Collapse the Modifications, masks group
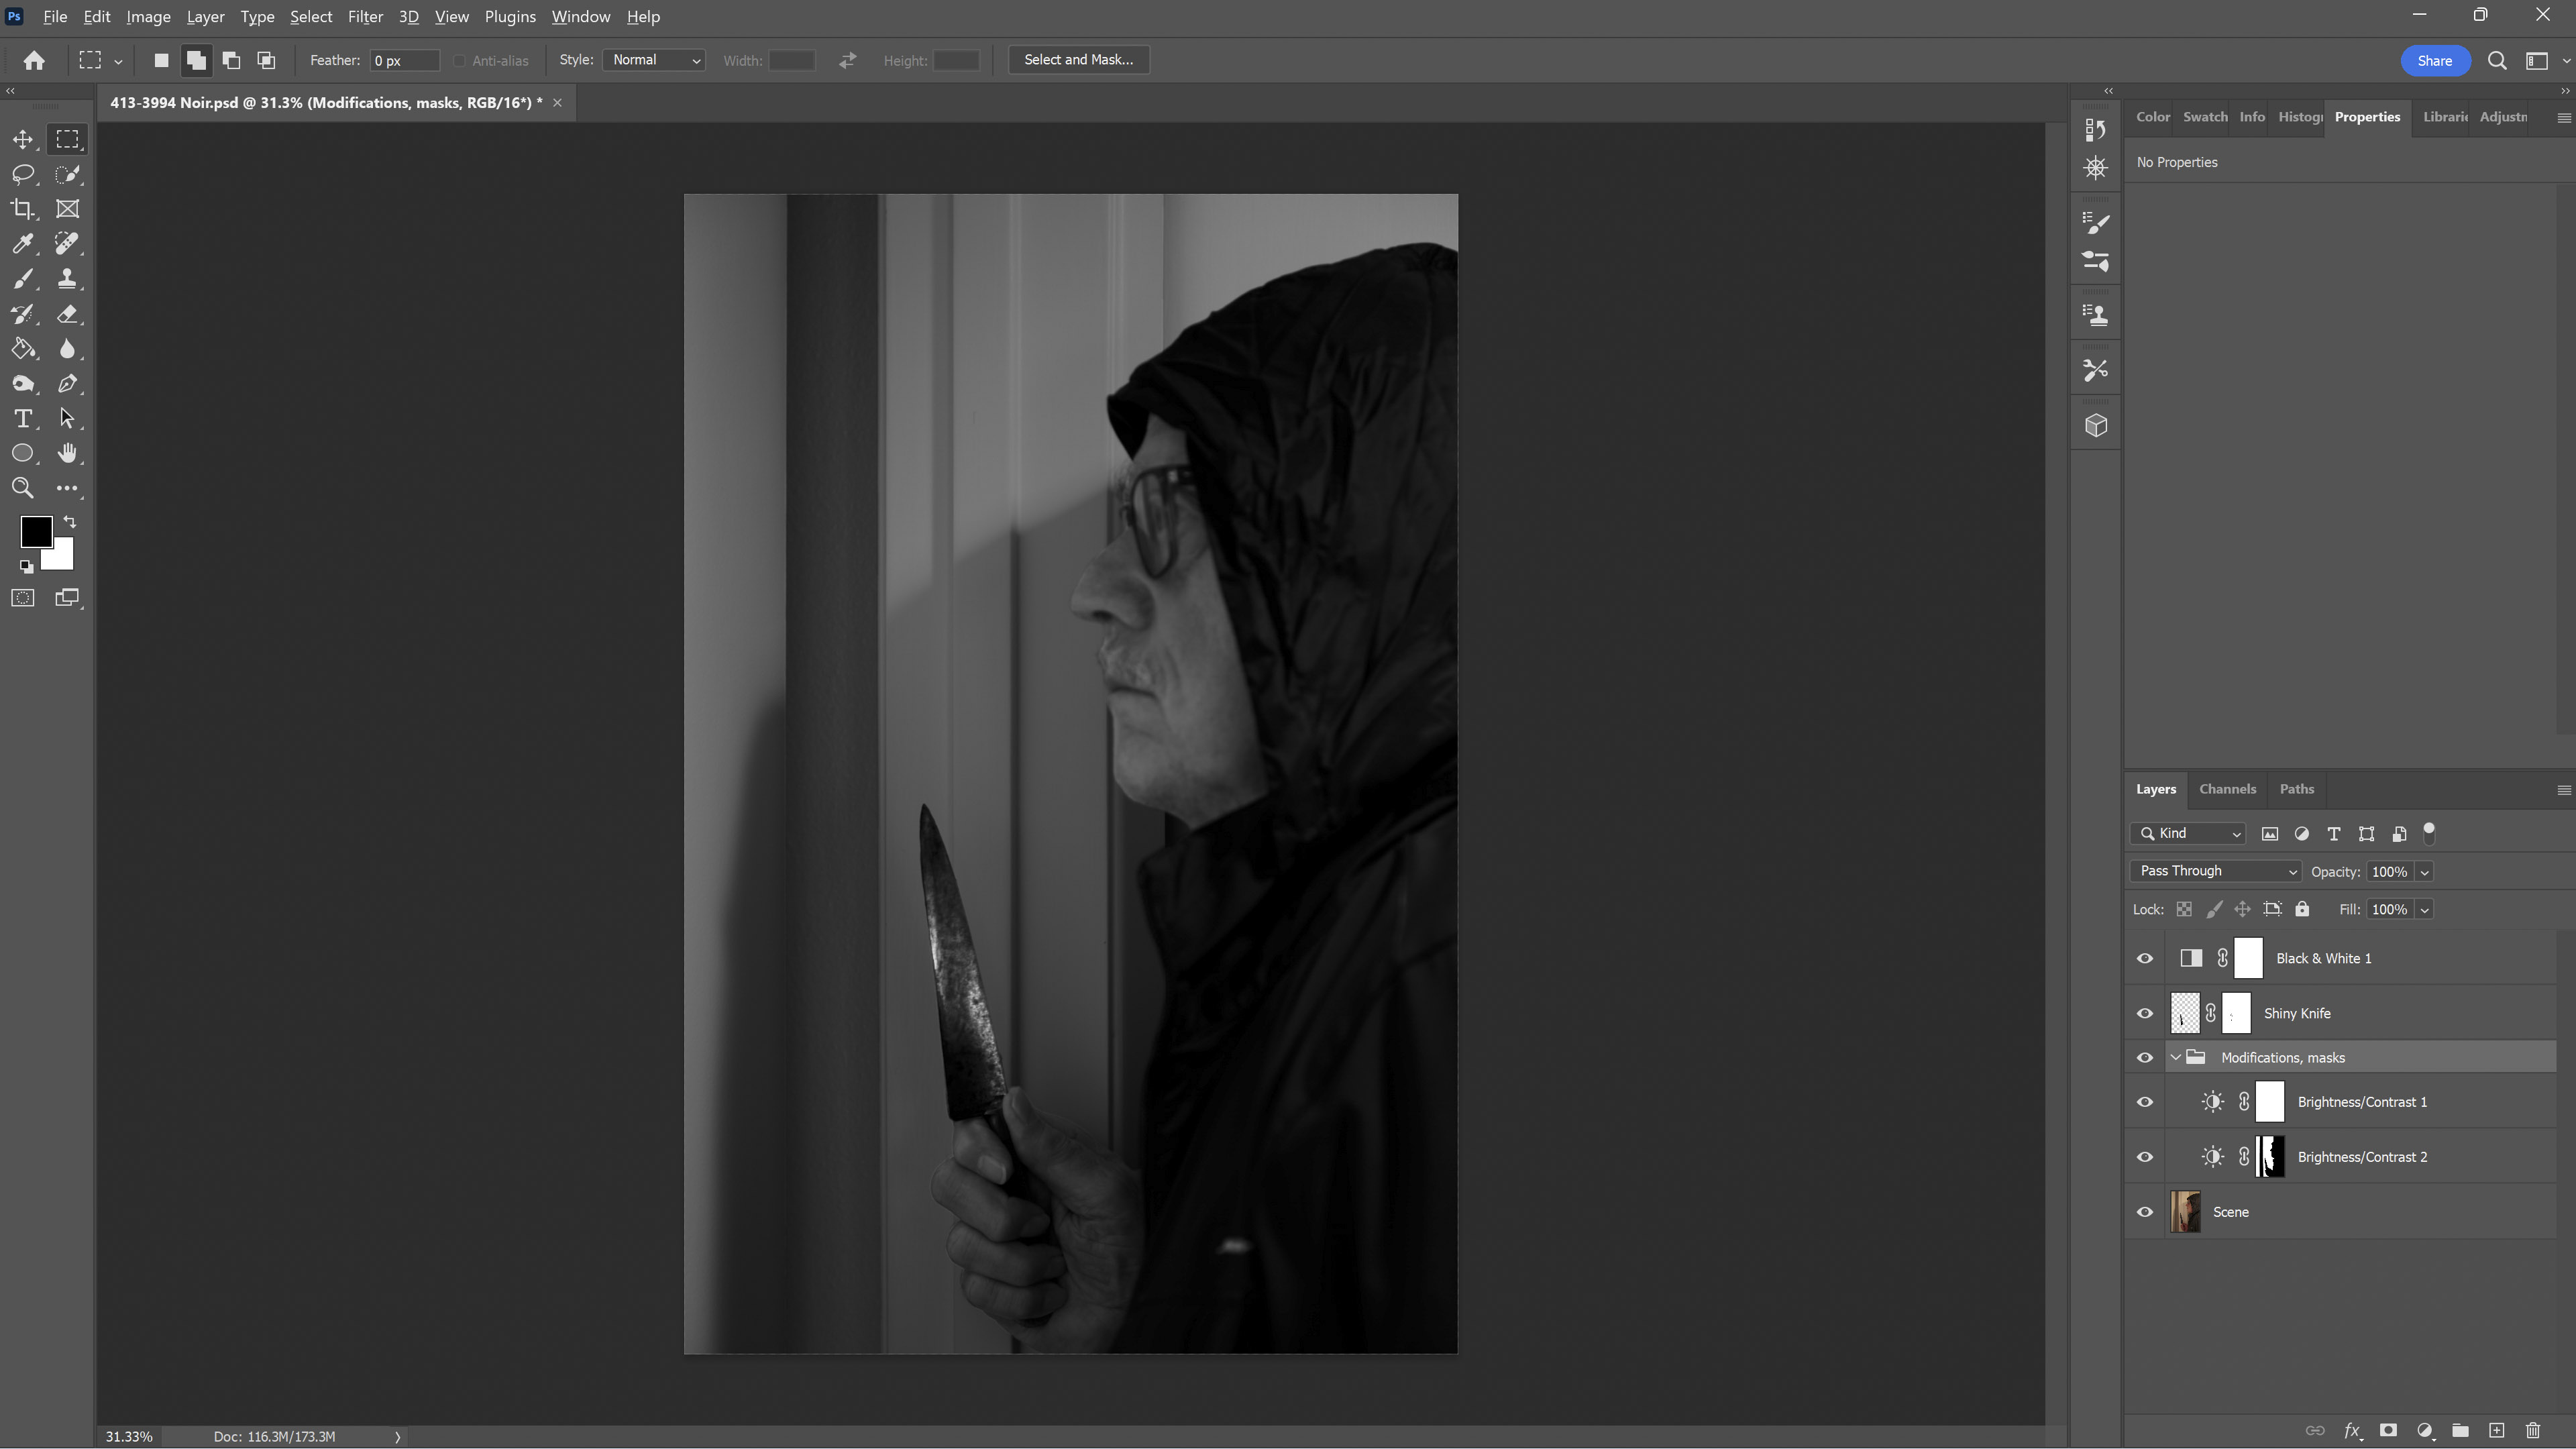This screenshot has height=1449, width=2576. click(2175, 1058)
